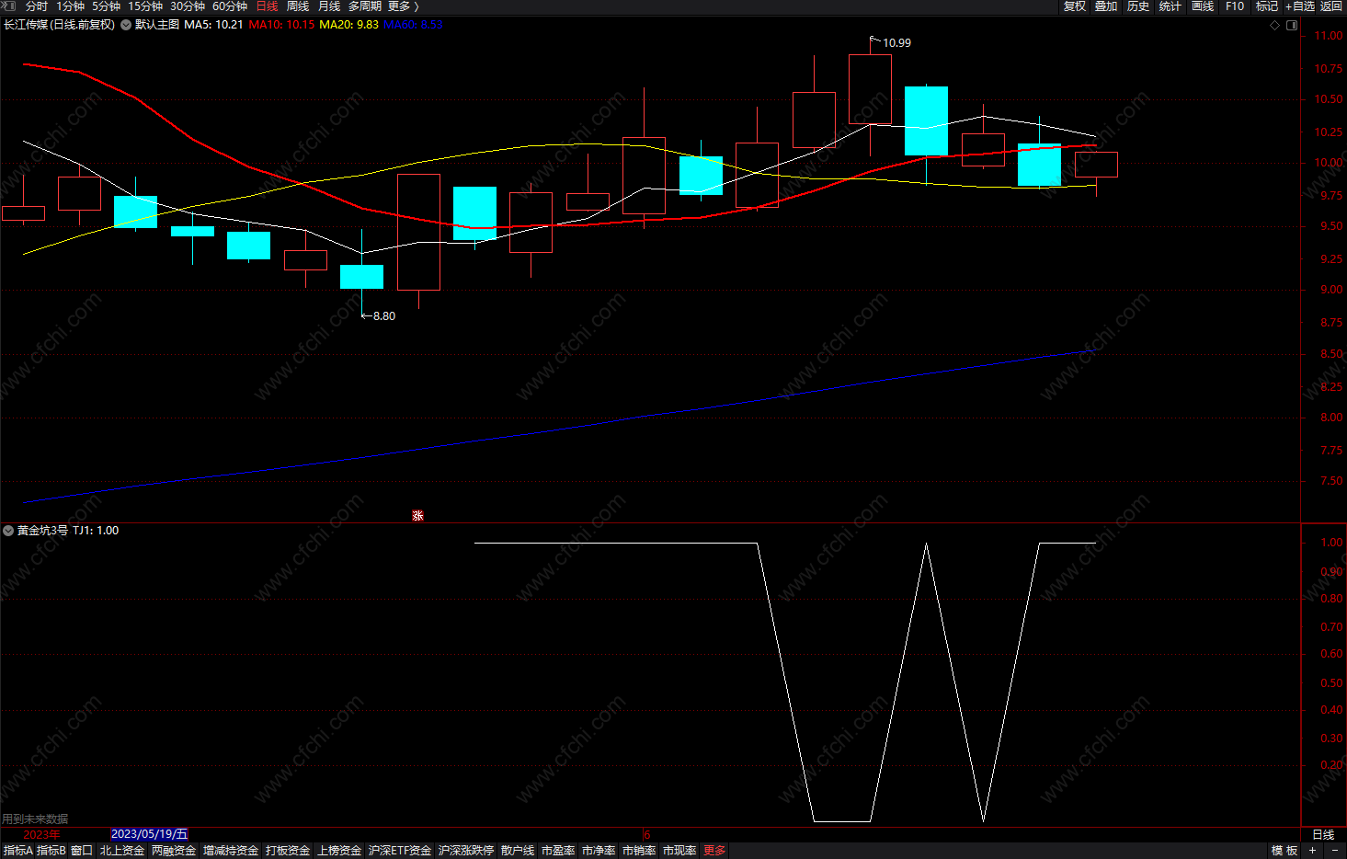Screen dimensions: 1347x859
Task: Open the F10 company info
Action: tap(1235, 6)
